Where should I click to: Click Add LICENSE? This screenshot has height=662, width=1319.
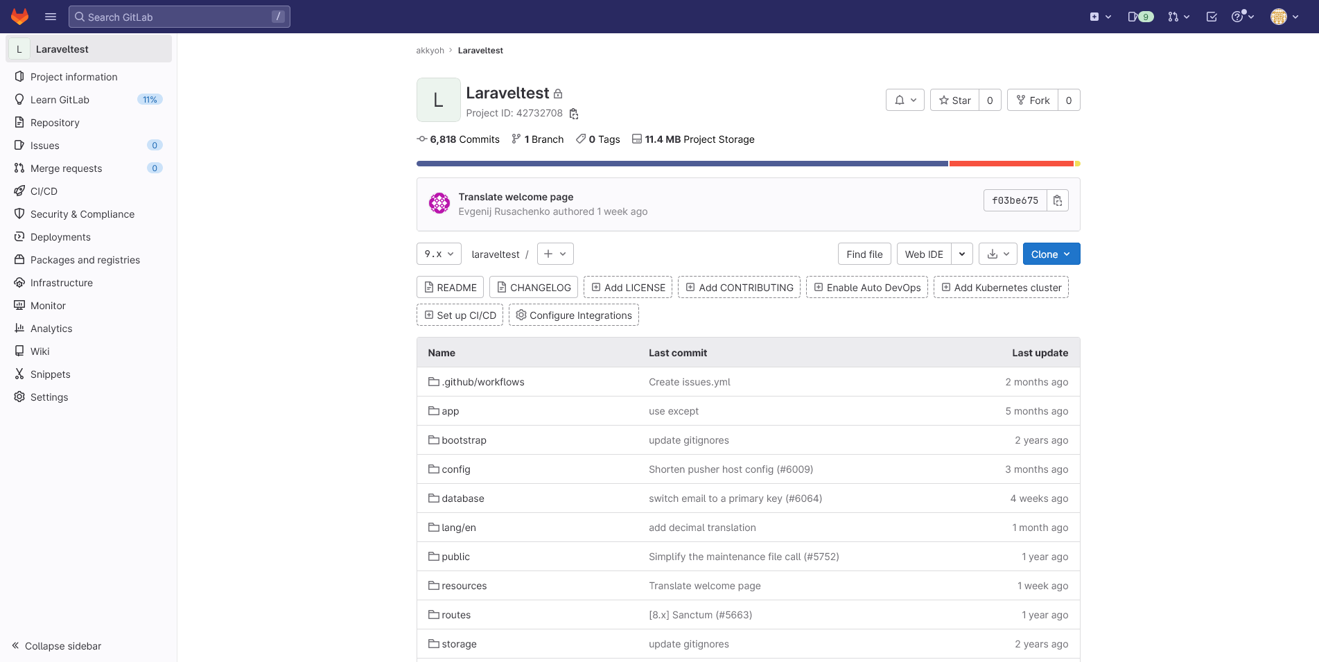[x=628, y=288]
